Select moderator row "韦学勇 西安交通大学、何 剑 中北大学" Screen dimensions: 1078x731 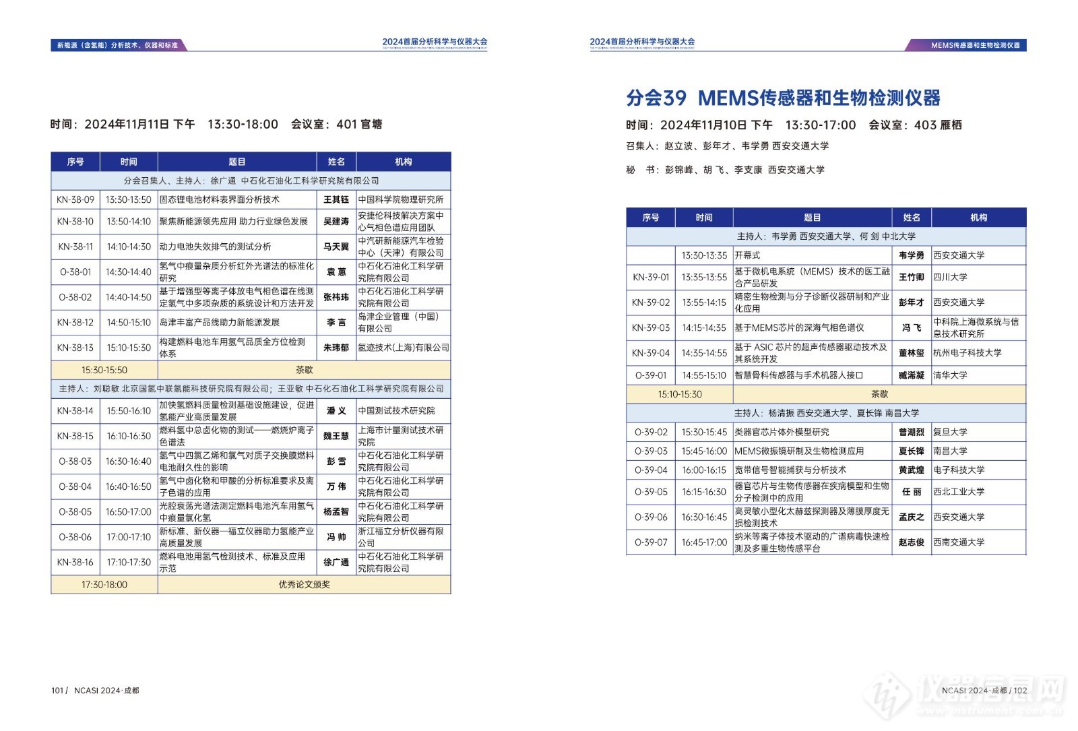(x=826, y=236)
